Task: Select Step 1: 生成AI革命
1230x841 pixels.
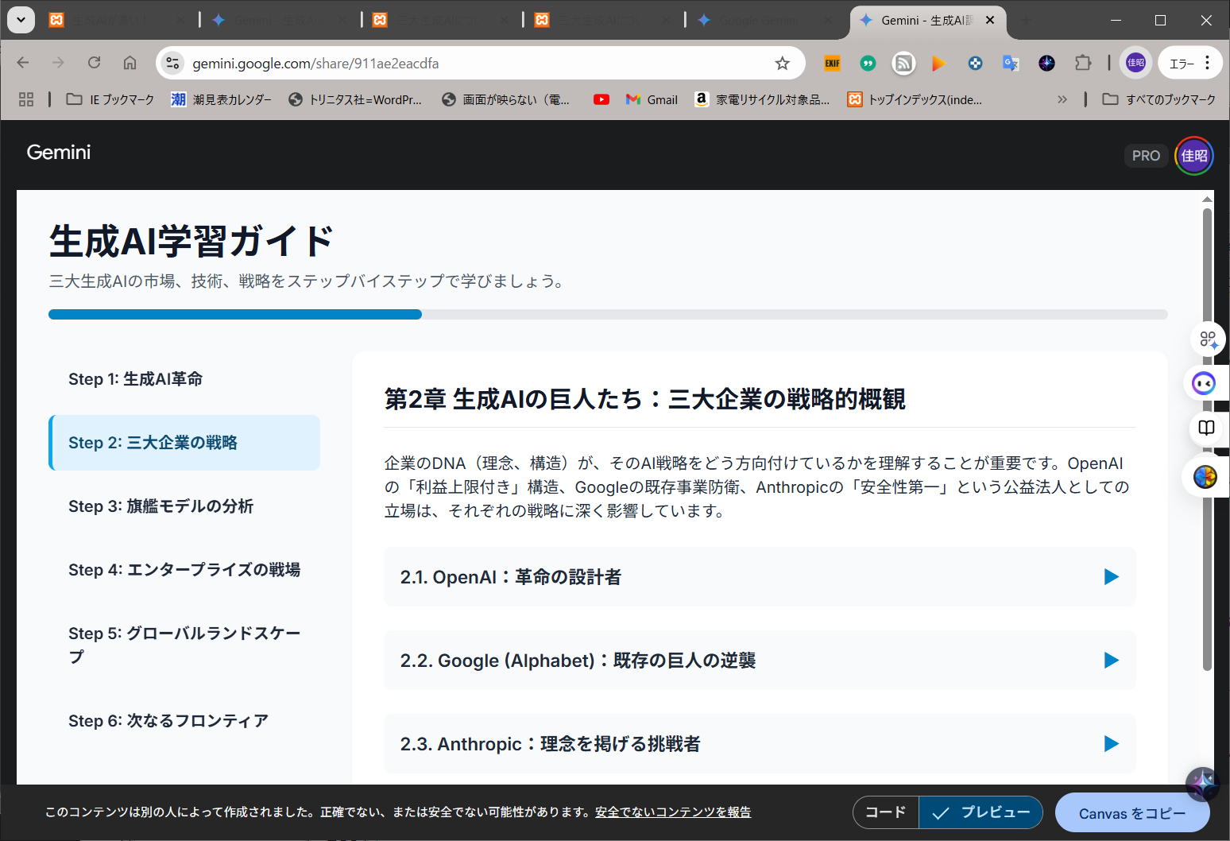Action: [x=184, y=379]
